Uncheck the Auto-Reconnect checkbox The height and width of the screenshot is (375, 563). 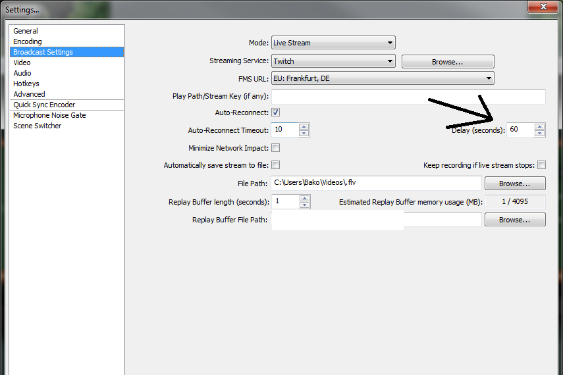[x=276, y=113]
